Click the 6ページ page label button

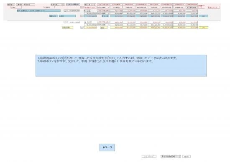107,147
